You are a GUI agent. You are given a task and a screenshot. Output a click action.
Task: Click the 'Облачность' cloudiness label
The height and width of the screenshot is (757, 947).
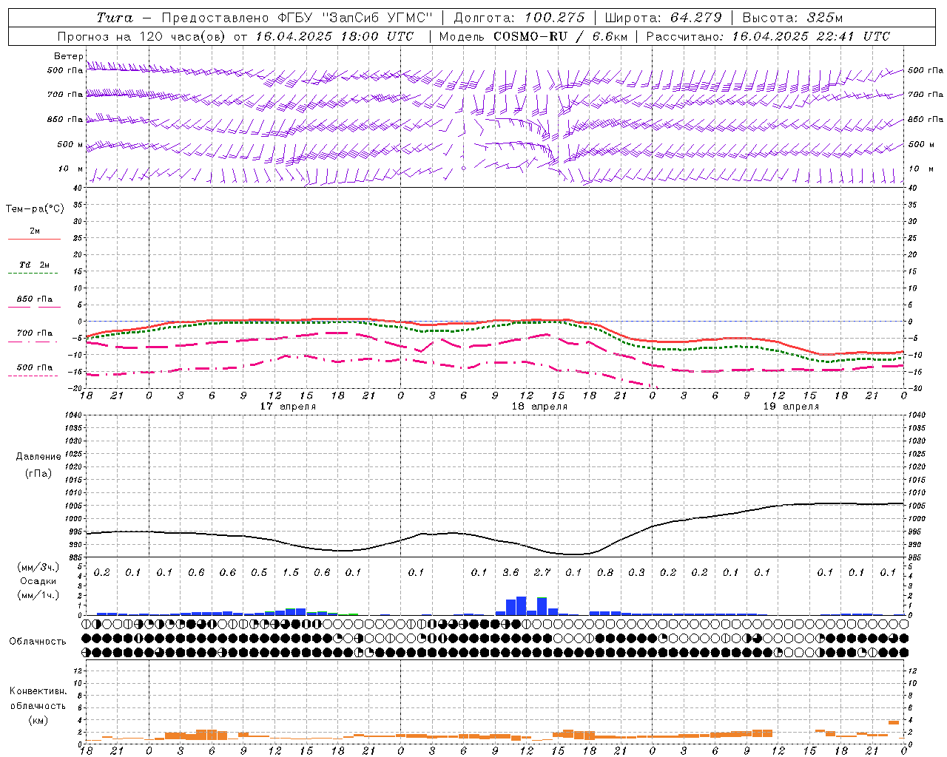(x=38, y=641)
